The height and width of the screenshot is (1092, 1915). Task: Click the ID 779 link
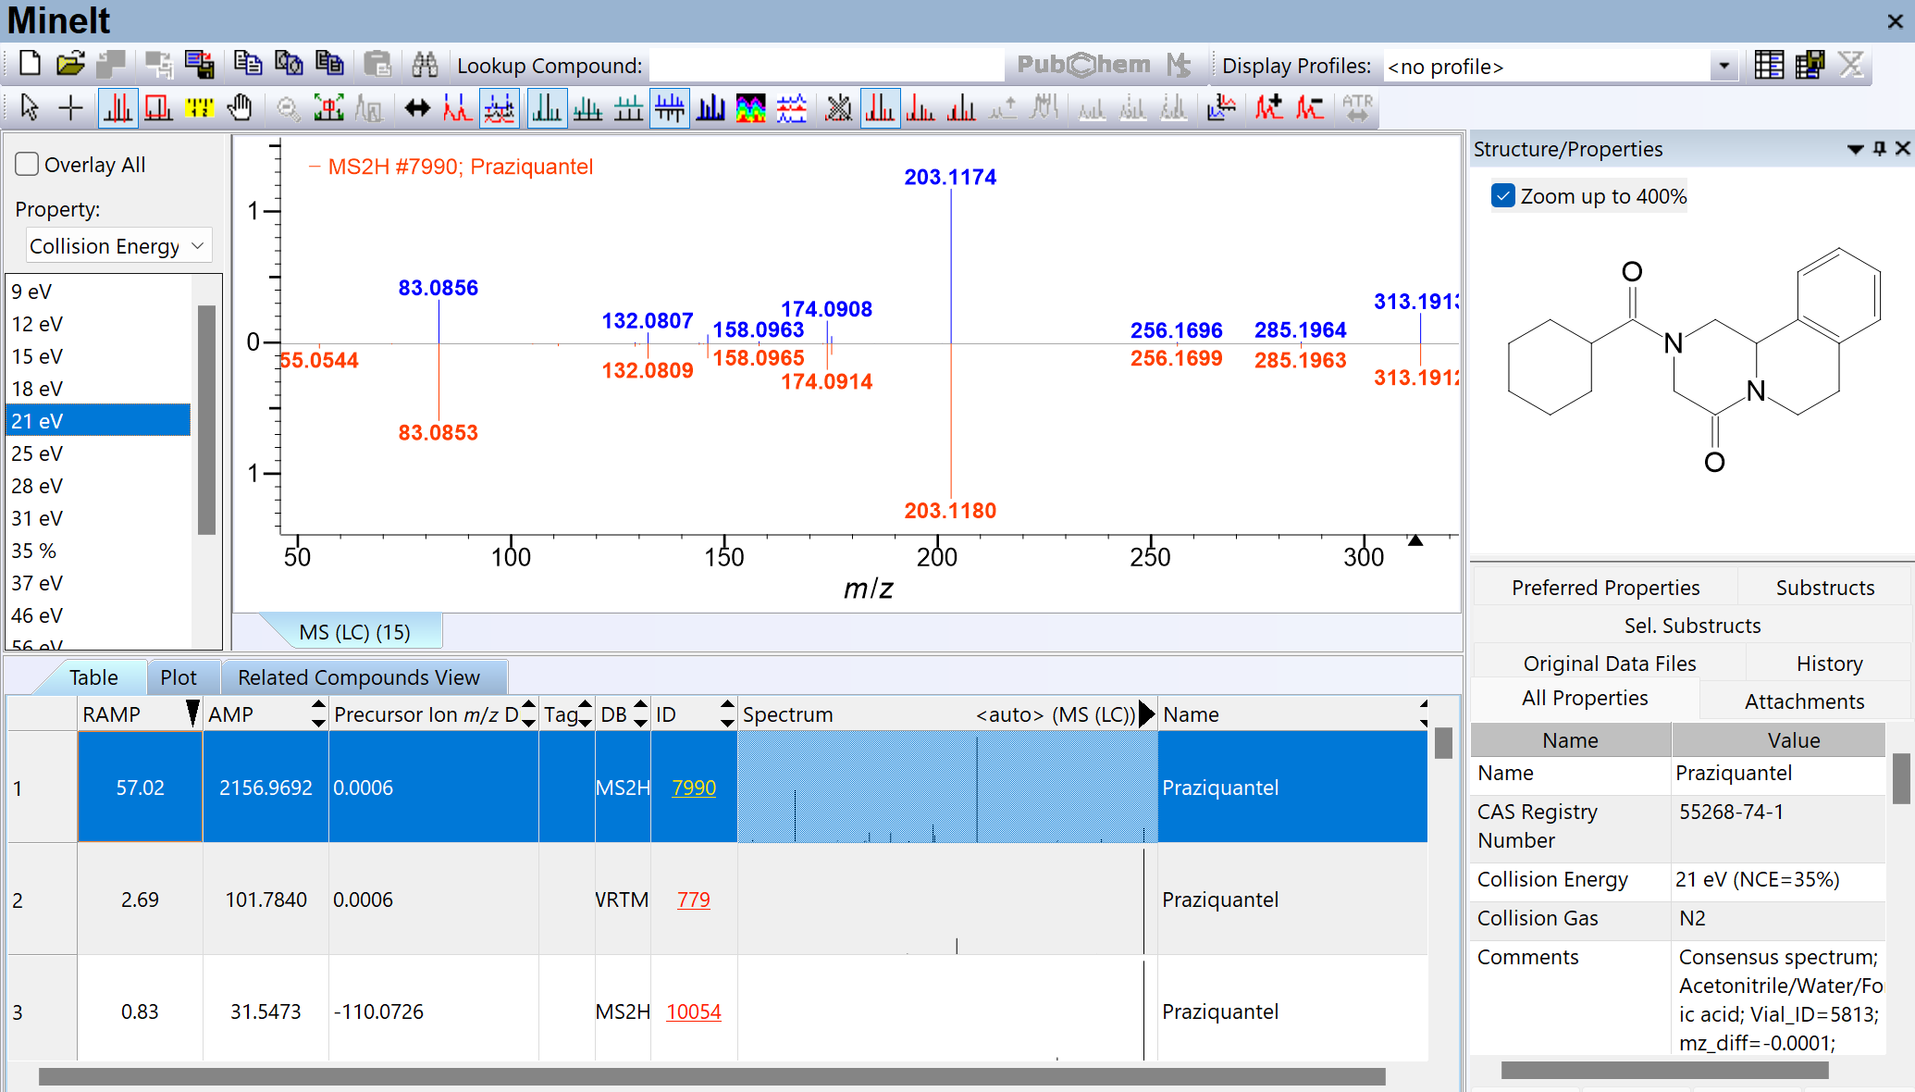point(693,900)
